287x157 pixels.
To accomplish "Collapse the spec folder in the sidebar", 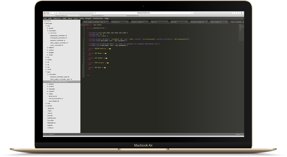I will pos(46,72).
